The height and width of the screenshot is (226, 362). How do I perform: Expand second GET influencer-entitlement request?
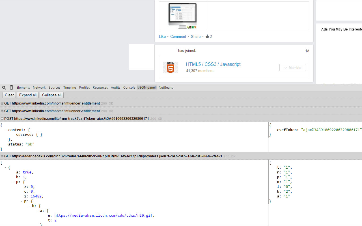coord(2,111)
